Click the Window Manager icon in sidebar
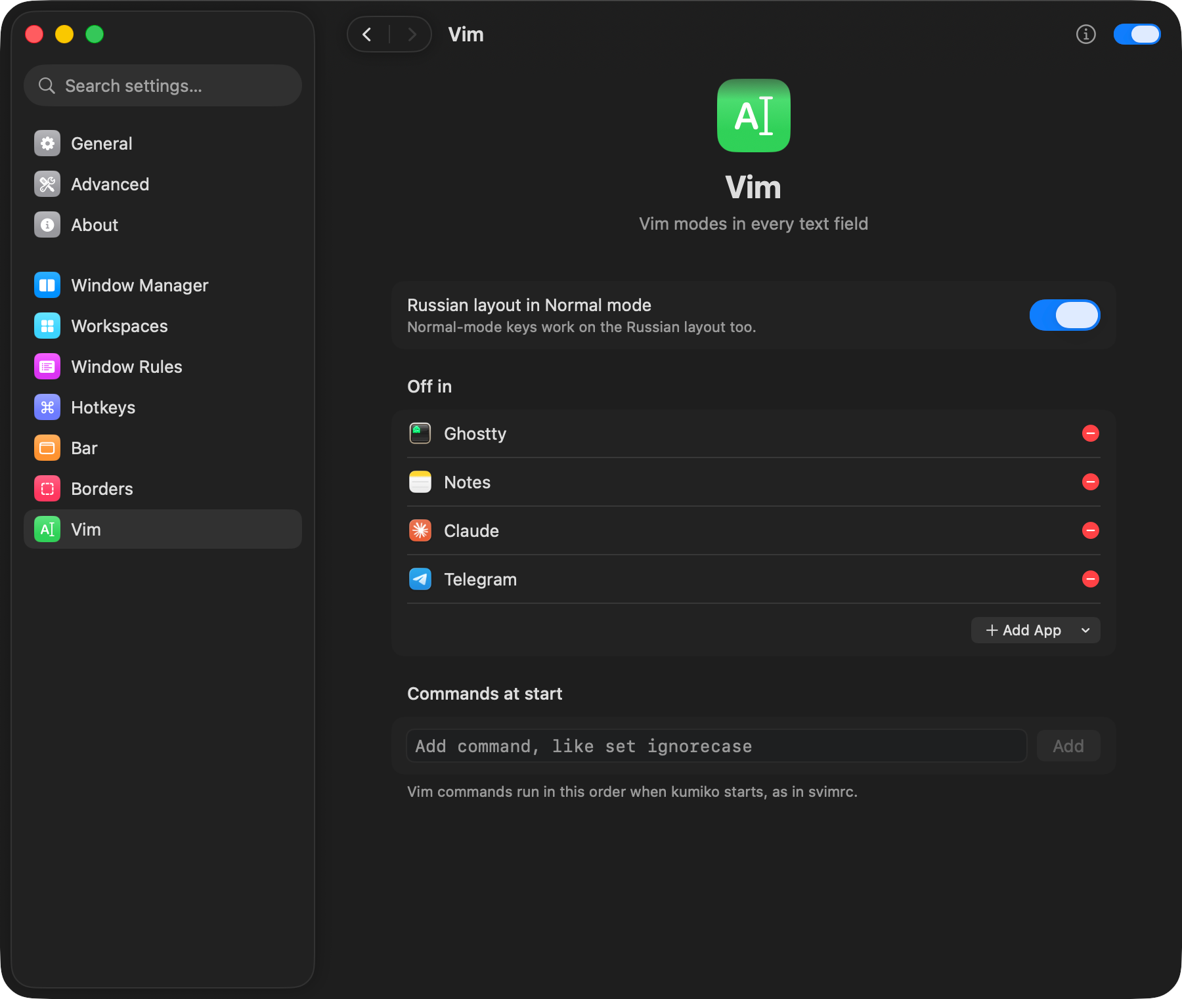Screen dimensions: 1182x999 point(47,286)
